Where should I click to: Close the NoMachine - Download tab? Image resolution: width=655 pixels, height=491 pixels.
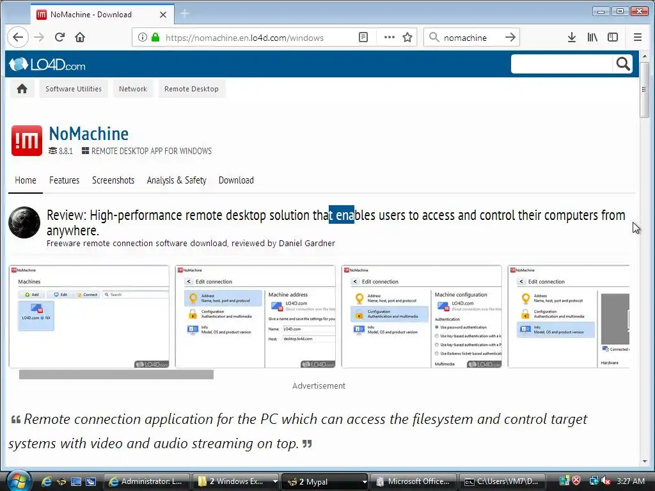[163, 15]
